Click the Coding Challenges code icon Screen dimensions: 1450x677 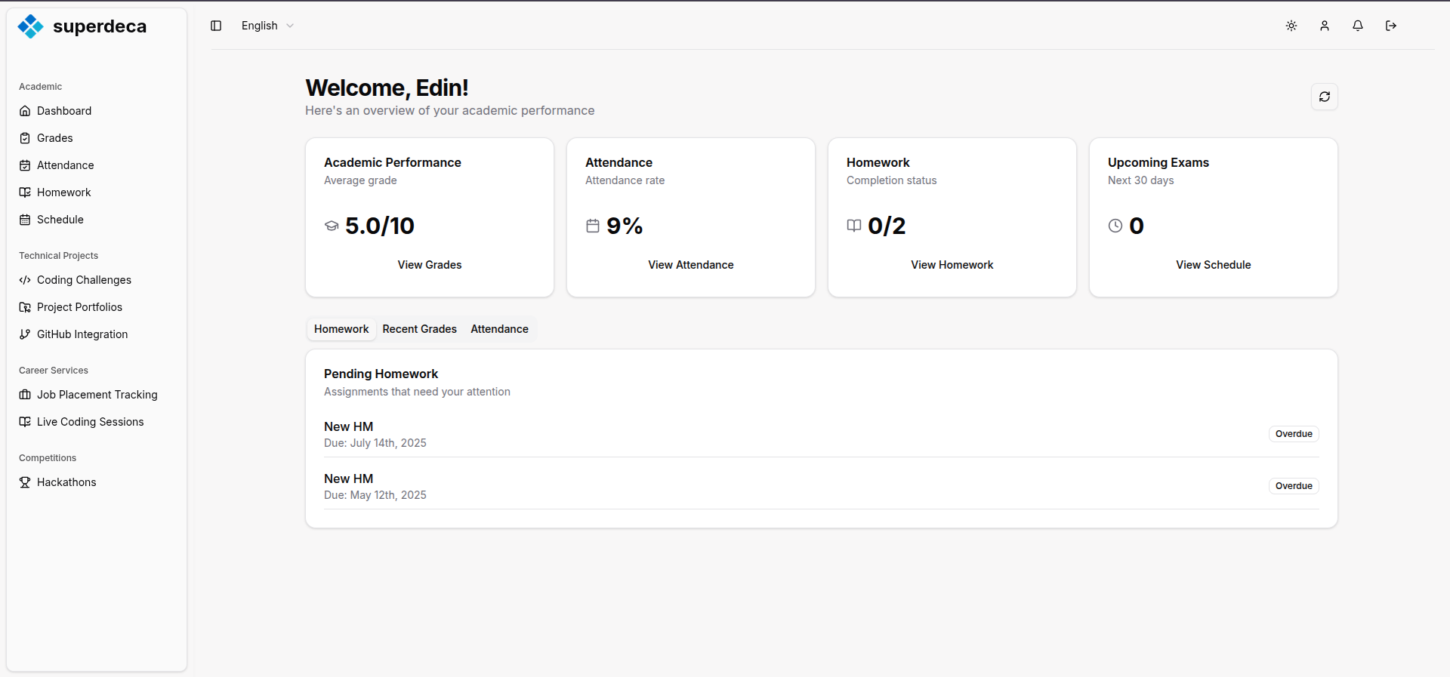pos(25,280)
